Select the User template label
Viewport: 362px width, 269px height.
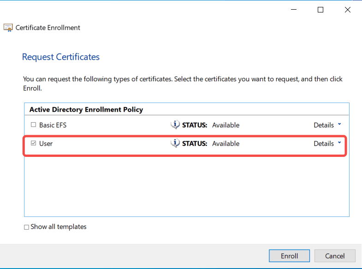pyautogui.click(x=46, y=143)
